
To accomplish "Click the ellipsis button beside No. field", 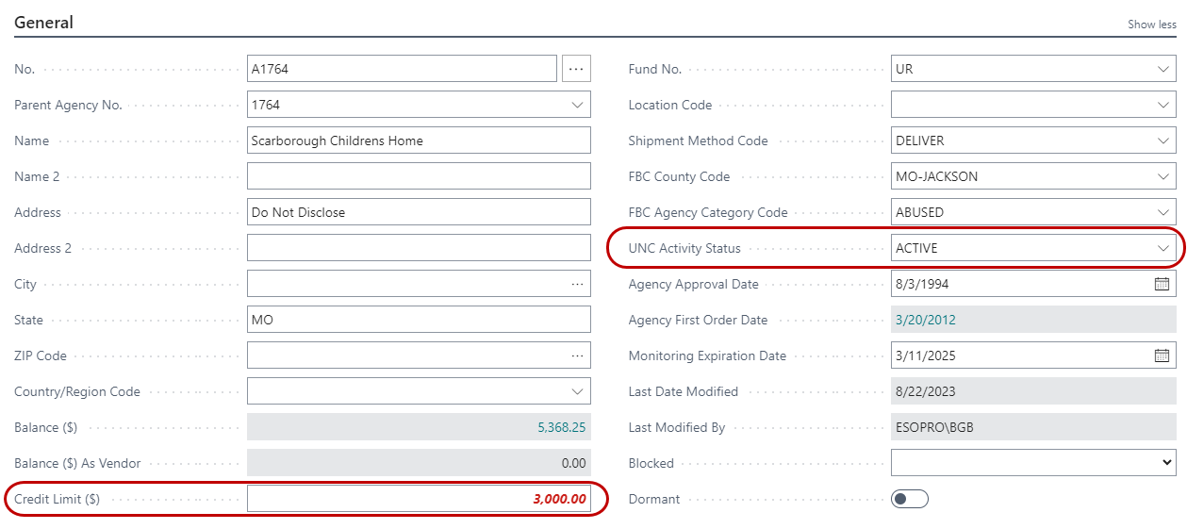I will coord(576,69).
